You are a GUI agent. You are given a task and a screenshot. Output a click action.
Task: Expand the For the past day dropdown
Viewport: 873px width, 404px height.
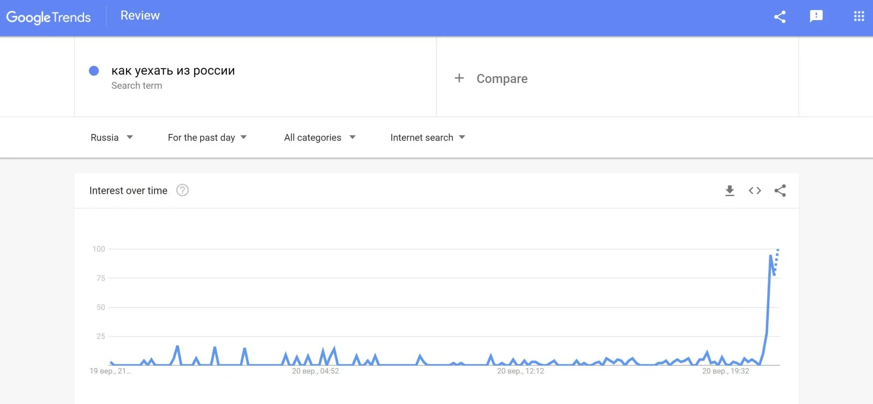pos(207,138)
